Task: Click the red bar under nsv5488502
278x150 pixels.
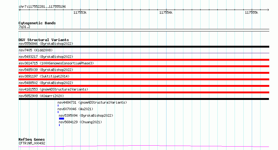Action: 144,86
